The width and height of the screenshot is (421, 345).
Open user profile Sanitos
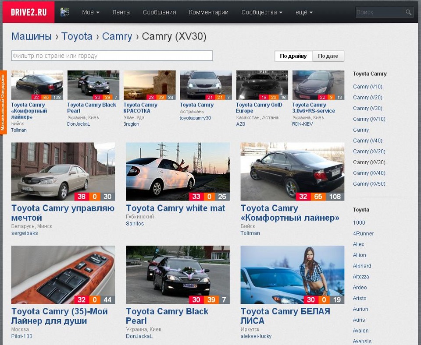tap(135, 224)
